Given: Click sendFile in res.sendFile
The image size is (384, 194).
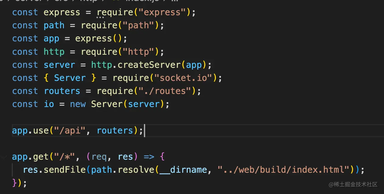Looking at the screenshot, I should click(x=65, y=170).
